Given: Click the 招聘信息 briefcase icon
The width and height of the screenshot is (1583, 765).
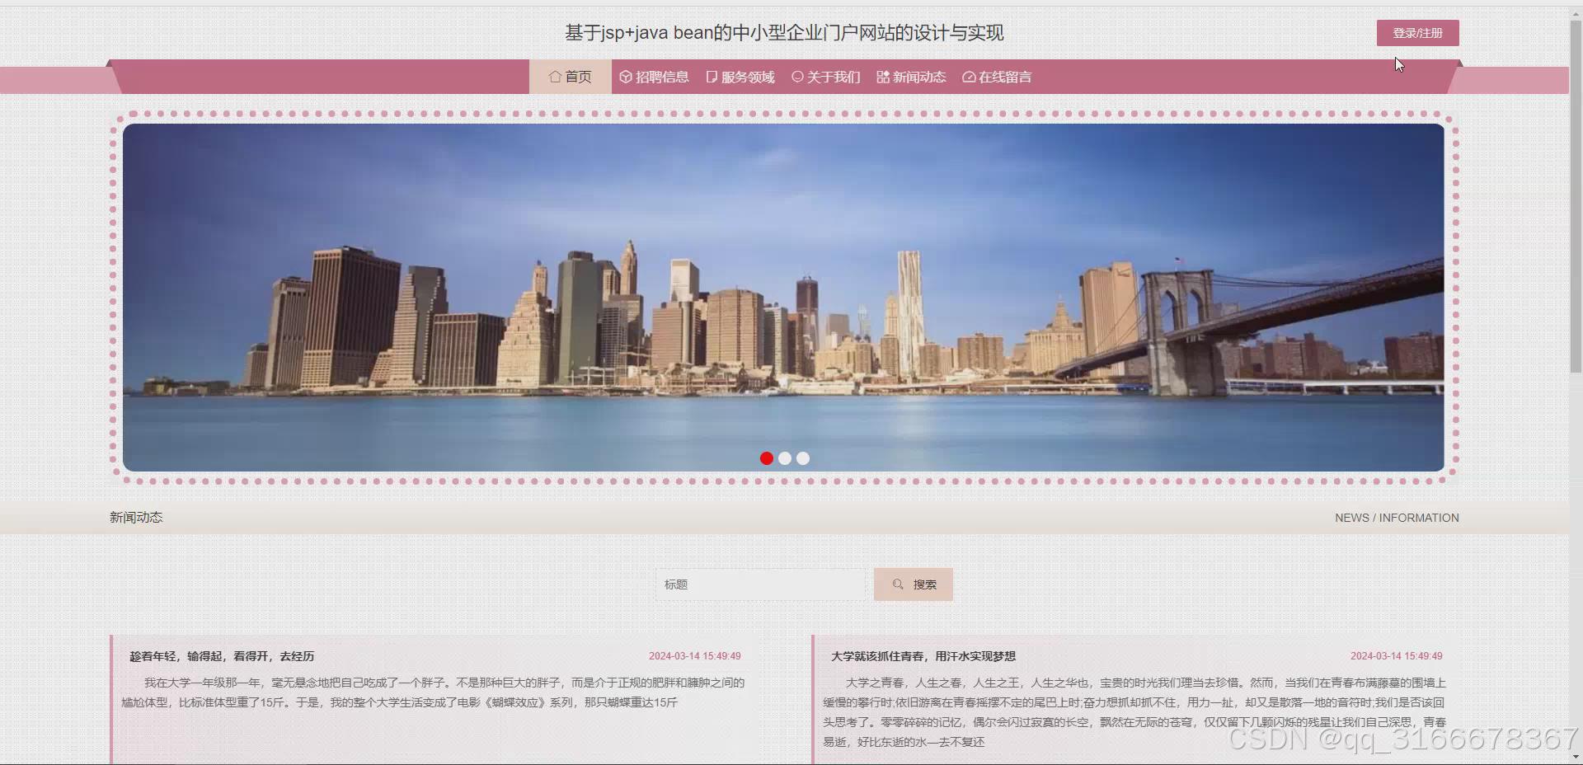Looking at the screenshot, I should 625,76.
